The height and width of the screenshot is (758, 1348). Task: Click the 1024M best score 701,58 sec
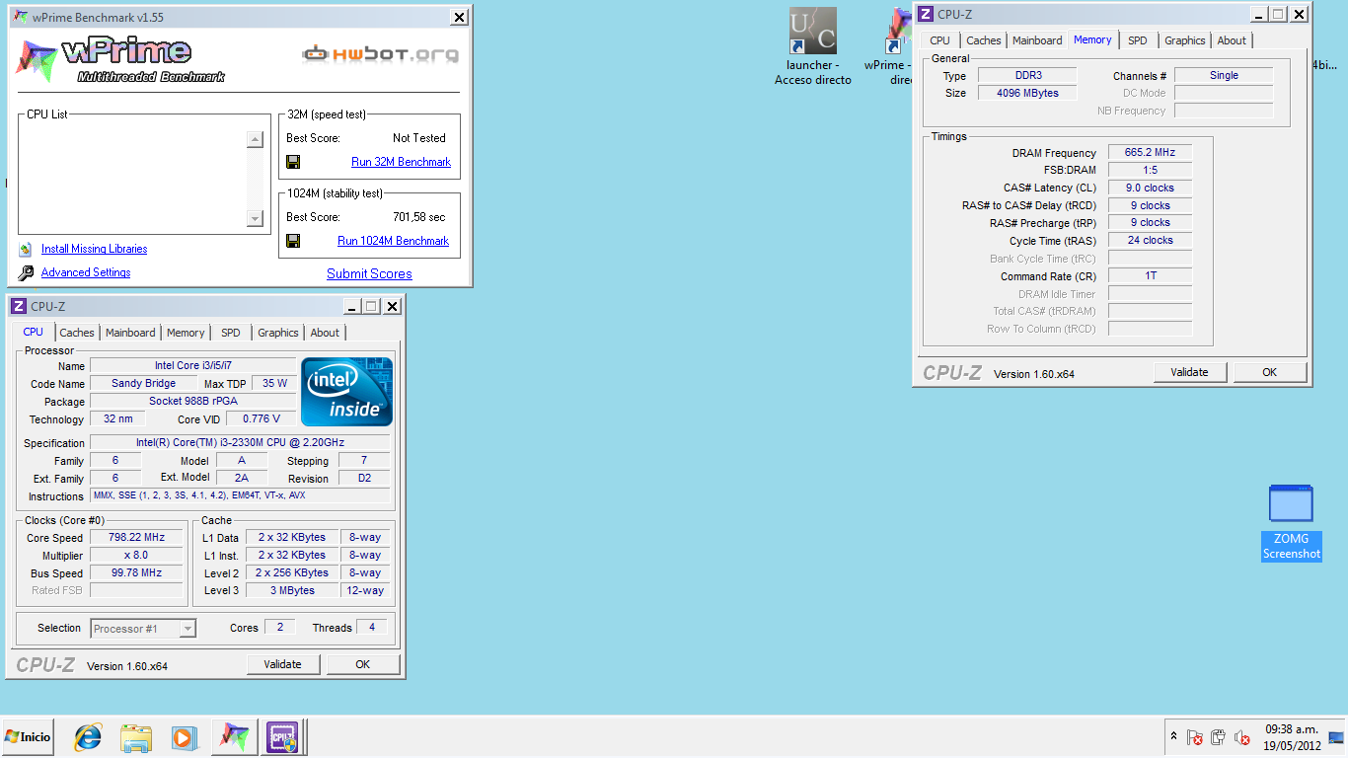point(419,217)
